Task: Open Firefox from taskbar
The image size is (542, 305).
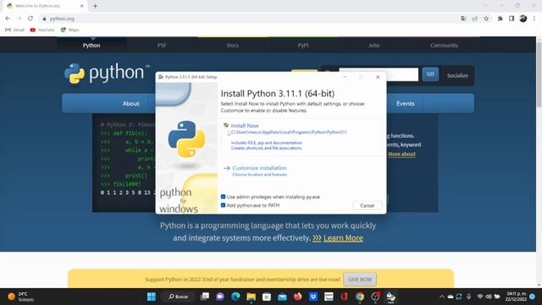Action: pos(297,297)
